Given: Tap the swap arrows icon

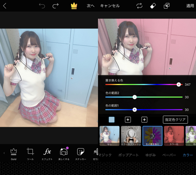Looking at the screenshot, I should pyautogui.click(x=139, y=6).
